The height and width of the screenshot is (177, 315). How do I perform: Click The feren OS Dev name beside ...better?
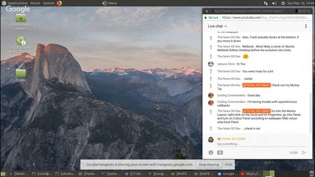point(228,79)
